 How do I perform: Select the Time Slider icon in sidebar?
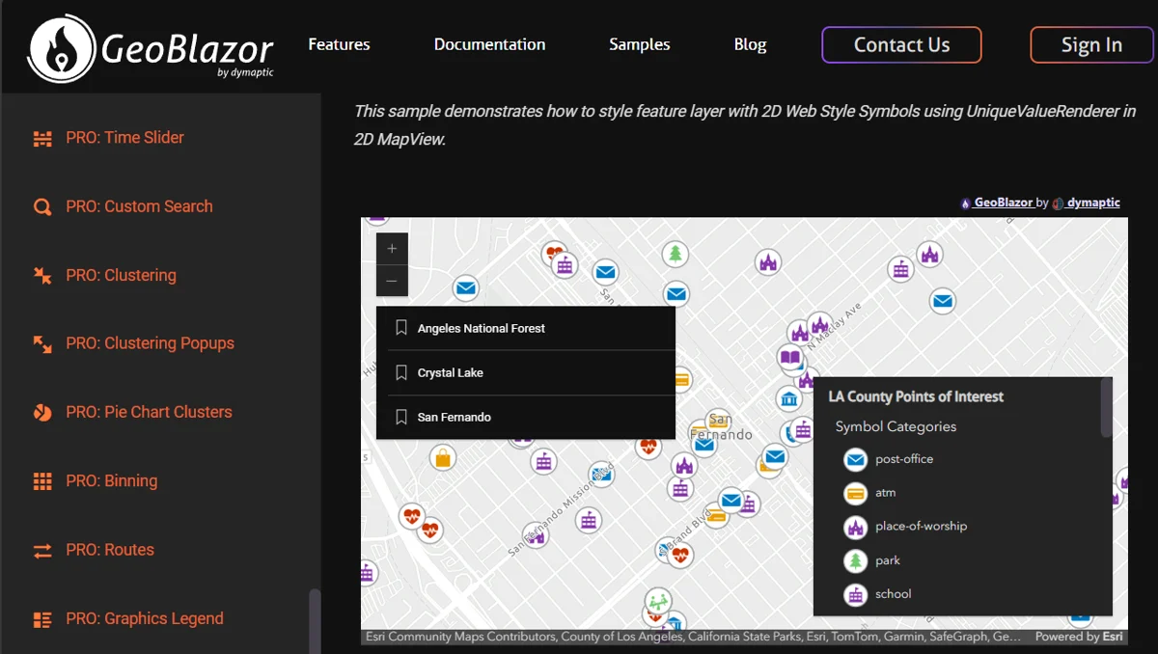coord(42,138)
